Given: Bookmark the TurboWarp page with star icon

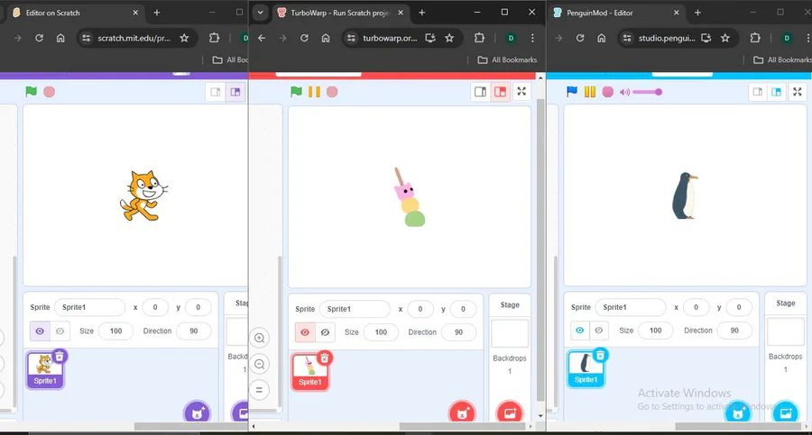Looking at the screenshot, I should [x=449, y=38].
